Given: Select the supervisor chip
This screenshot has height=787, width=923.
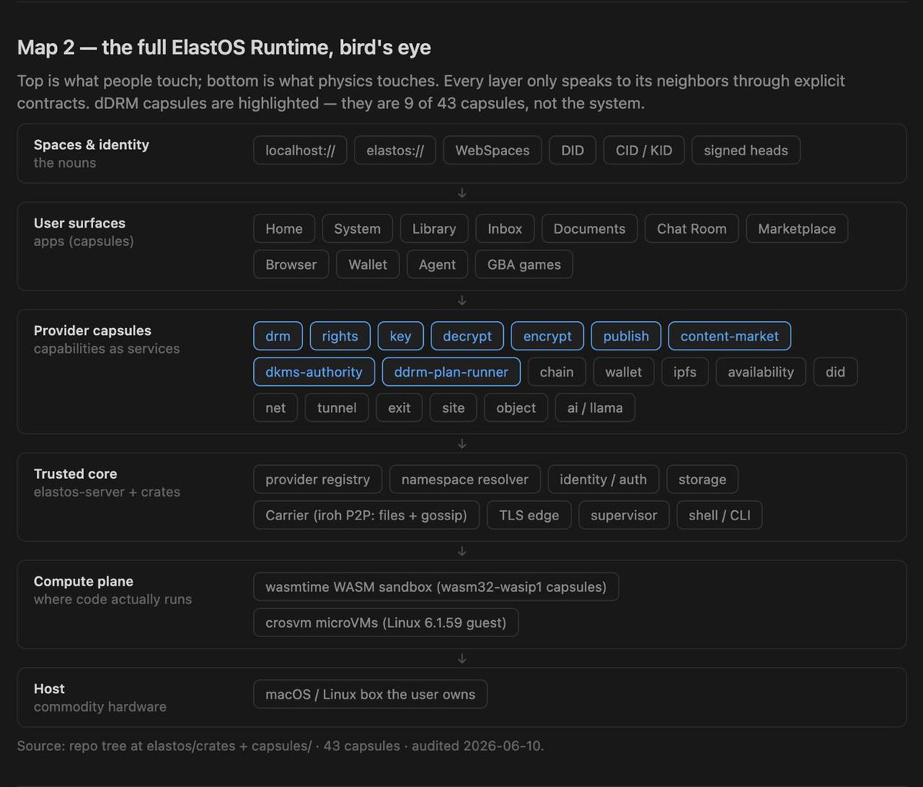Looking at the screenshot, I should [x=624, y=515].
